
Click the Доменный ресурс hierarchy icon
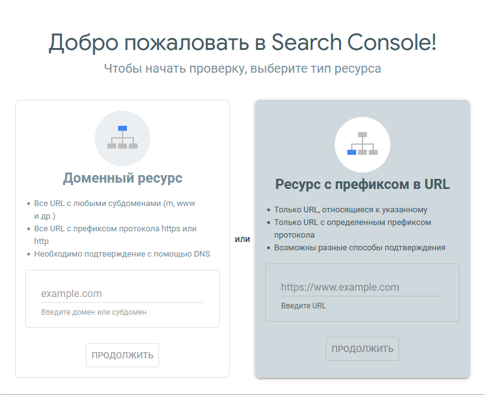click(123, 138)
